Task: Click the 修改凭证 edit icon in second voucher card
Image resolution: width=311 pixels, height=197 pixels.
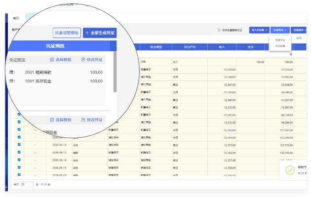Action: click(x=83, y=119)
